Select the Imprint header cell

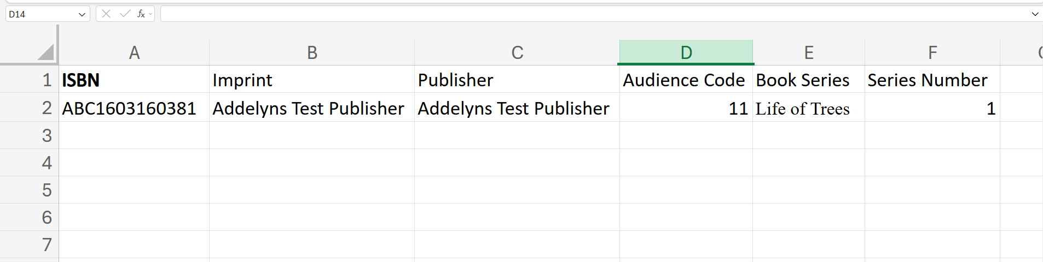[x=312, y=80]
